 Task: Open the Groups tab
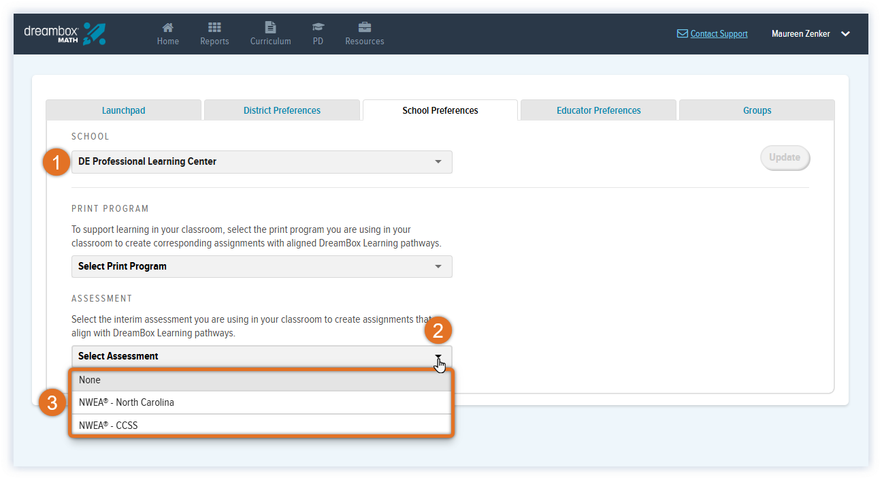click(757, 110)
